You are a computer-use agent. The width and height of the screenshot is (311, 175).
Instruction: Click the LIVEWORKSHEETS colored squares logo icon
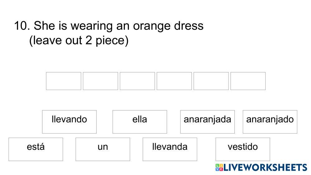coord(219,168)
